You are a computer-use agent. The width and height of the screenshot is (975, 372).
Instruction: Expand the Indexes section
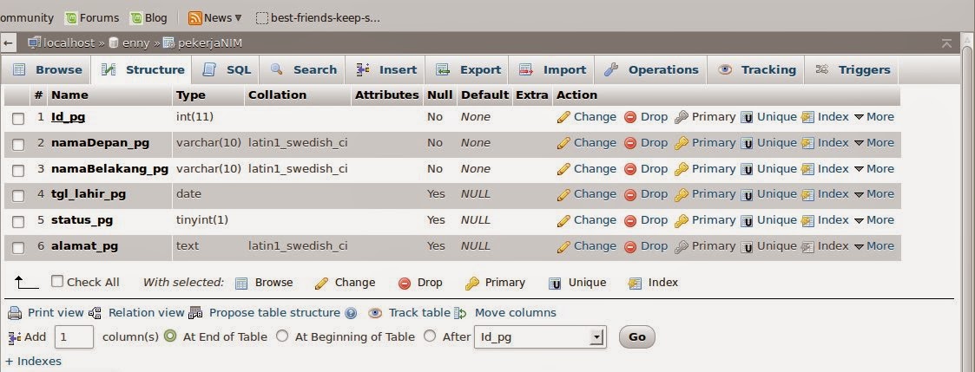(x=34, y=362)
